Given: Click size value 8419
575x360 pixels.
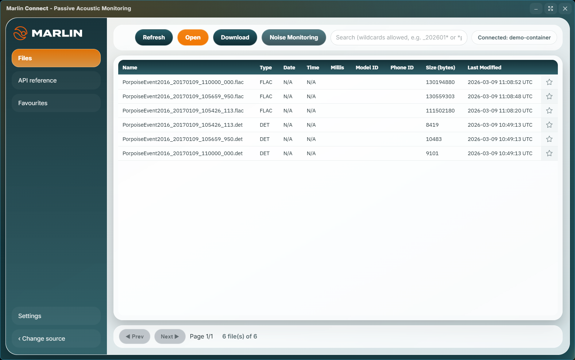Looking at the screenshot, I should pyautogui.click(x=432, y=125).
